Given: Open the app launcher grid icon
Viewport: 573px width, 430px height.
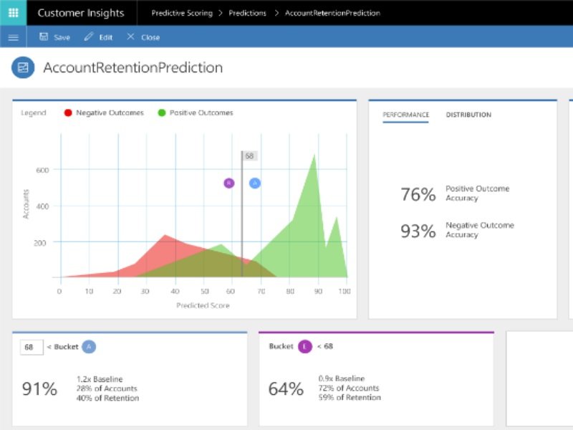Looking at the screenshot, I should tap(13, 13).
